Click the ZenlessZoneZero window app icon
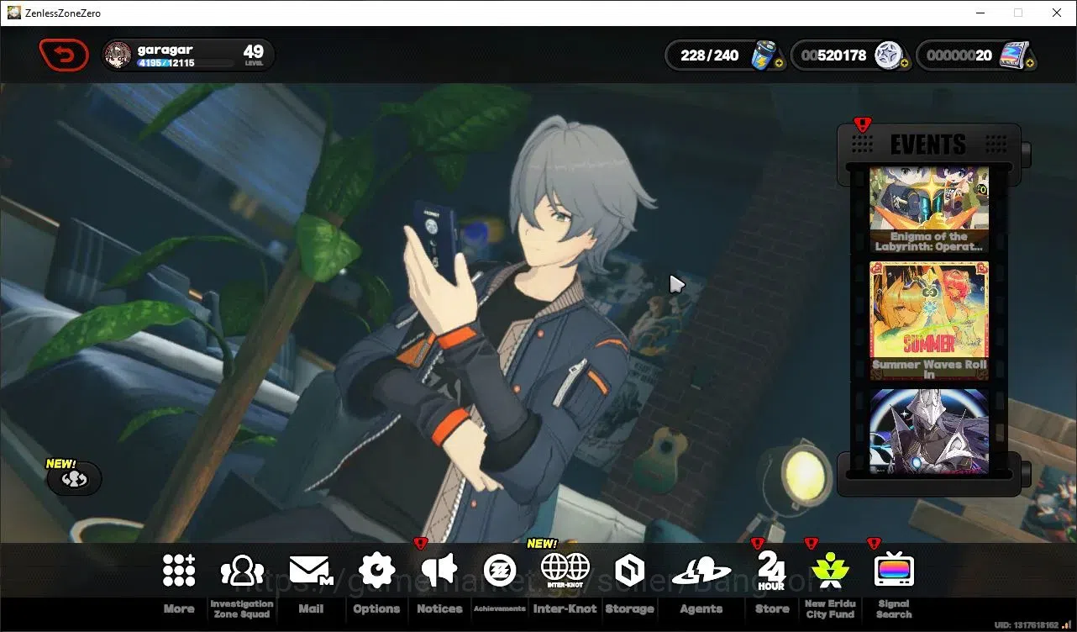Screen dimensions: 1077x632 pos(14,13)
